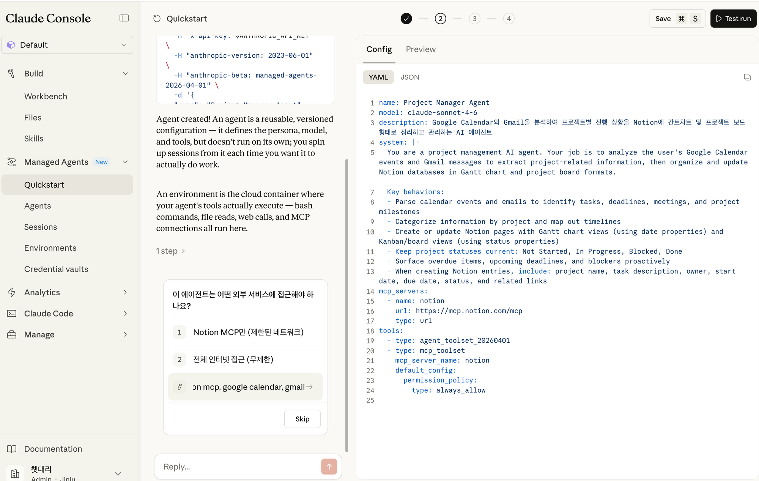Viewport: 759px width, 481px height.
Task: Click the send reply arrow button
Action: (x=329, y=466)
